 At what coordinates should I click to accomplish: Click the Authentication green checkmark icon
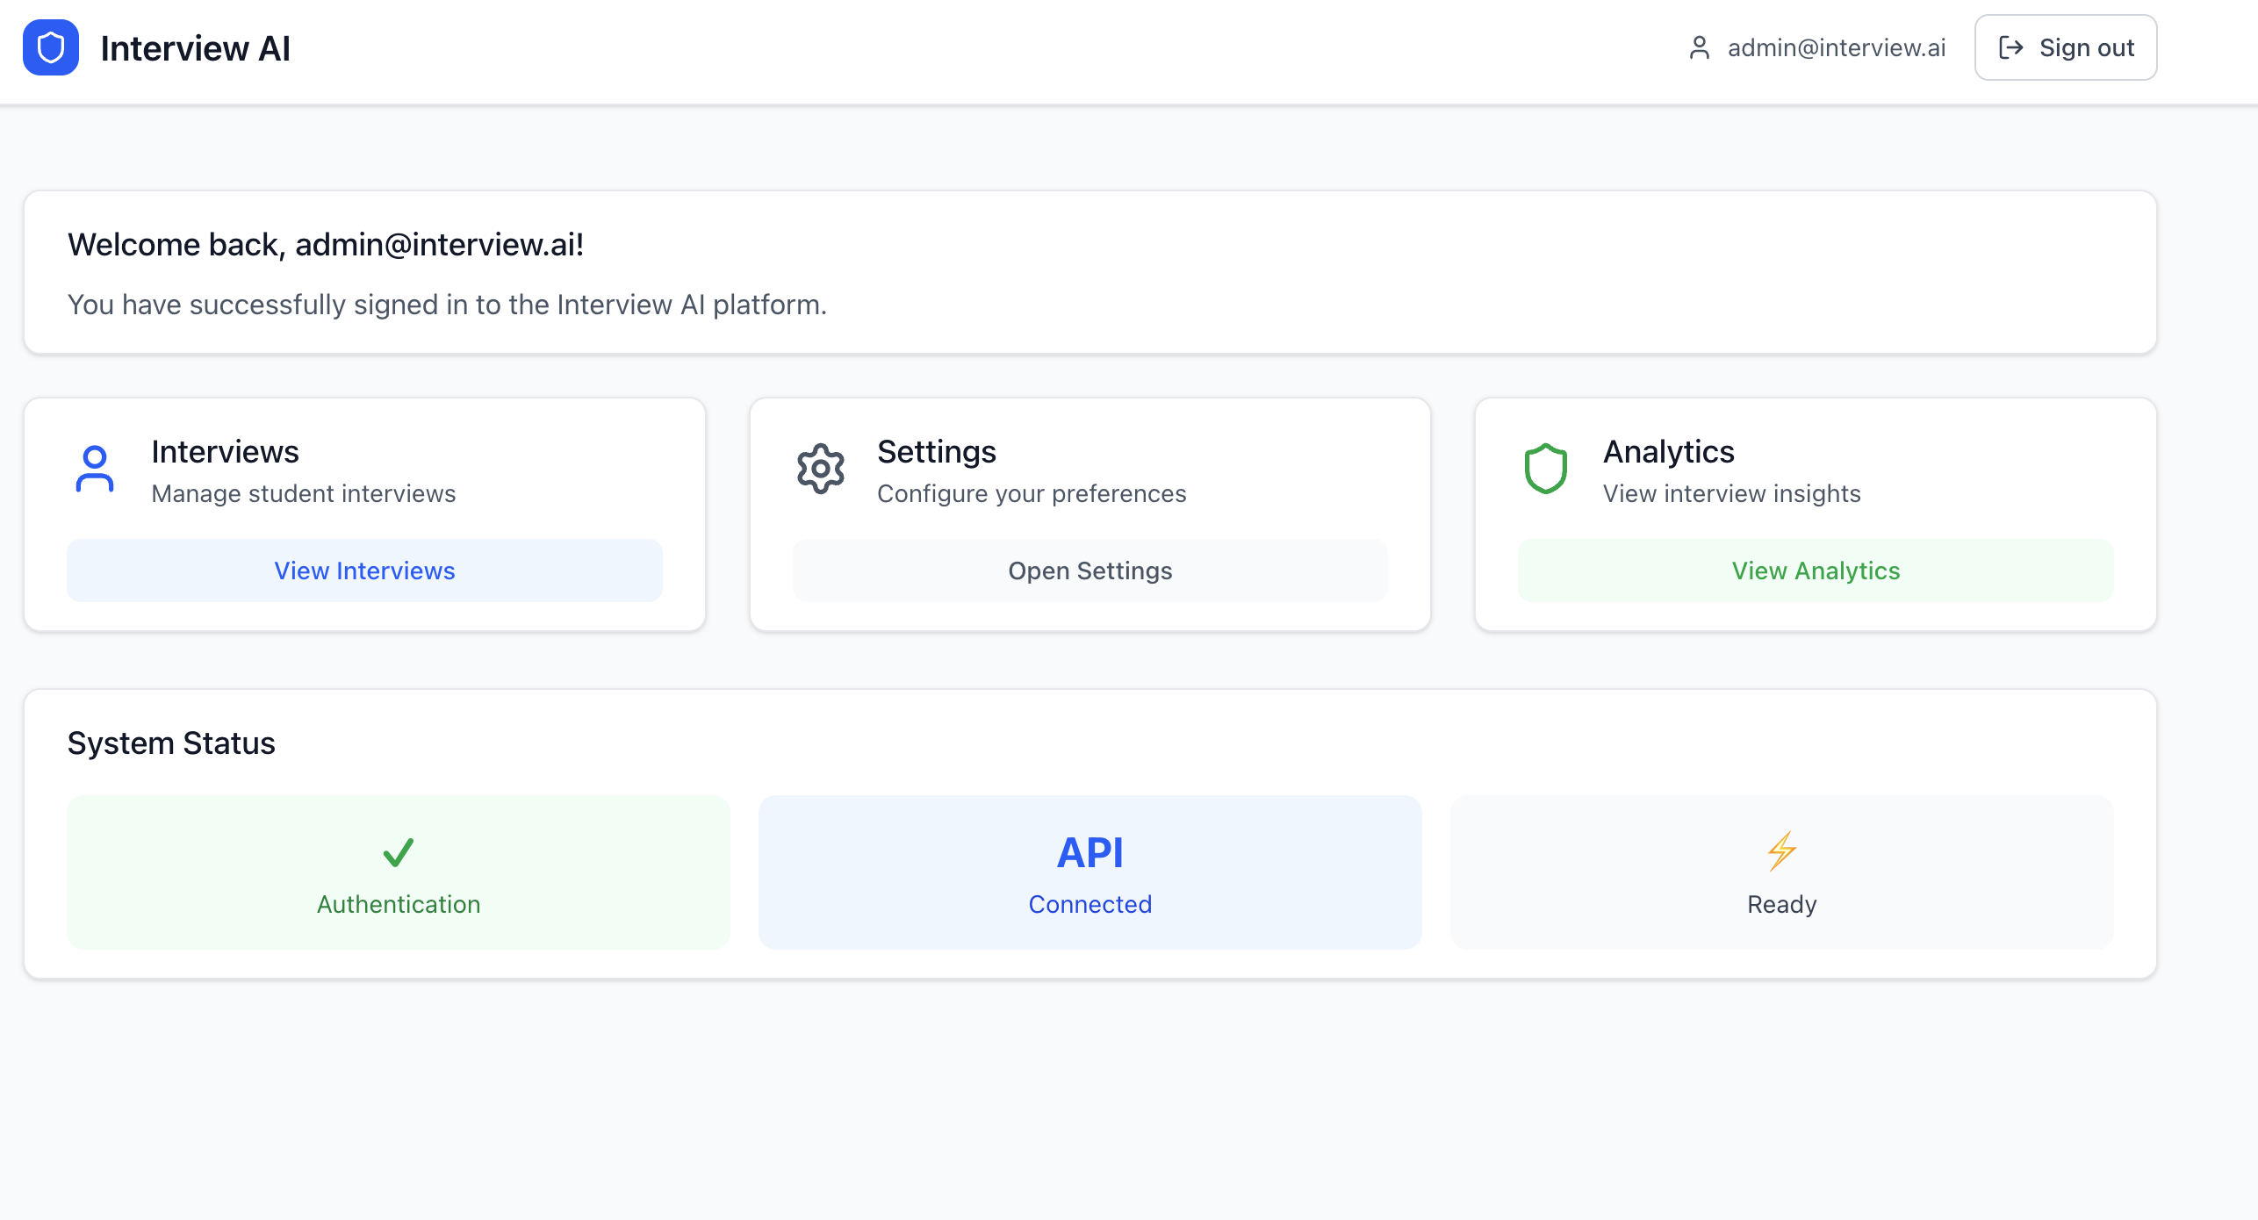point(398,852)
